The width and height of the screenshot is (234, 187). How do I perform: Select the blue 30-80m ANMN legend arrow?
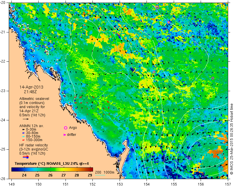(23, 133)
